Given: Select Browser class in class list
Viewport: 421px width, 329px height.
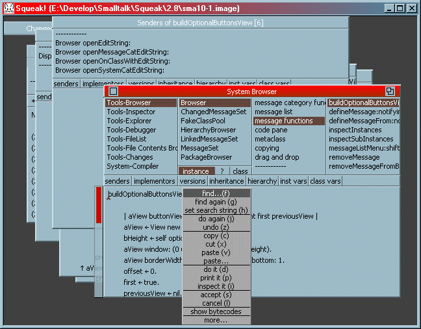Looking at the screenshot, I should tap(215, 103).
